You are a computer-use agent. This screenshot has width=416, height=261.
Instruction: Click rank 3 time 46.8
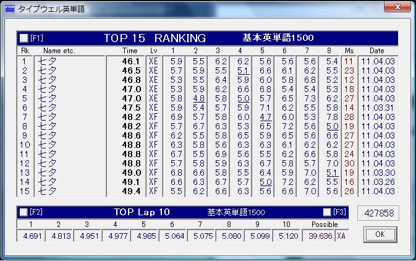[x=131, y=80]
